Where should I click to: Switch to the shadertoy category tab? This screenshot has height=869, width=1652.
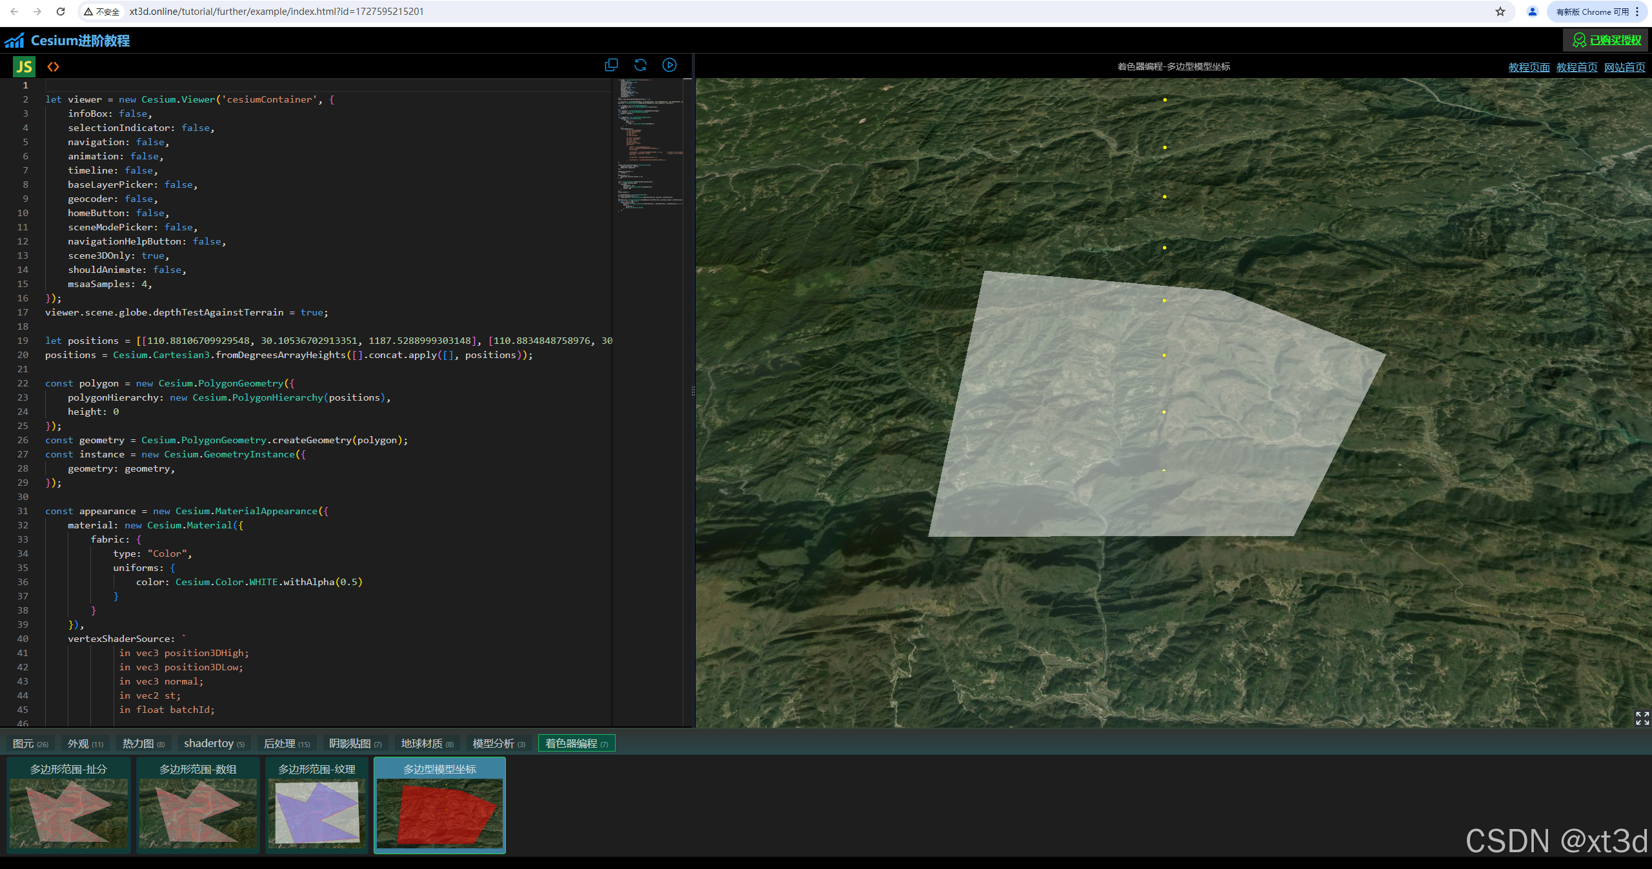[x=214, y=743]
